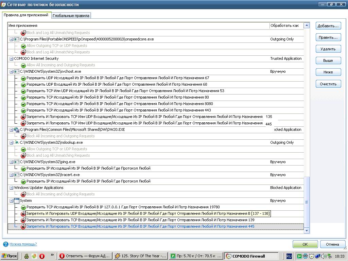Collapse the Windows Updater Applications group
The image size is (348, 261).
pyautogui.click(x=11, y=188)
